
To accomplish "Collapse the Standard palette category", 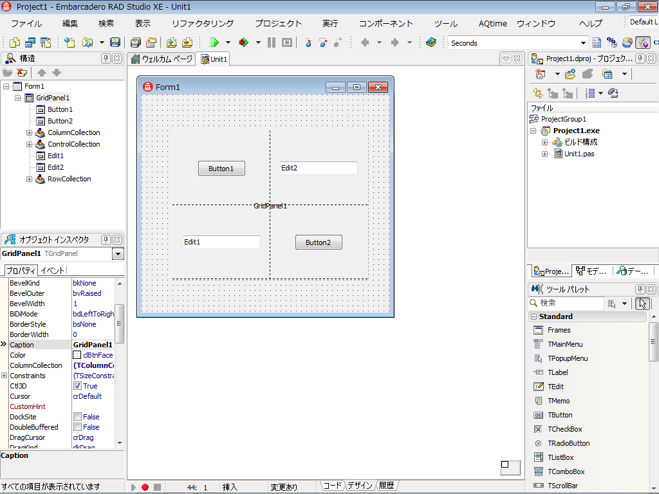I will tap(534, 316).
